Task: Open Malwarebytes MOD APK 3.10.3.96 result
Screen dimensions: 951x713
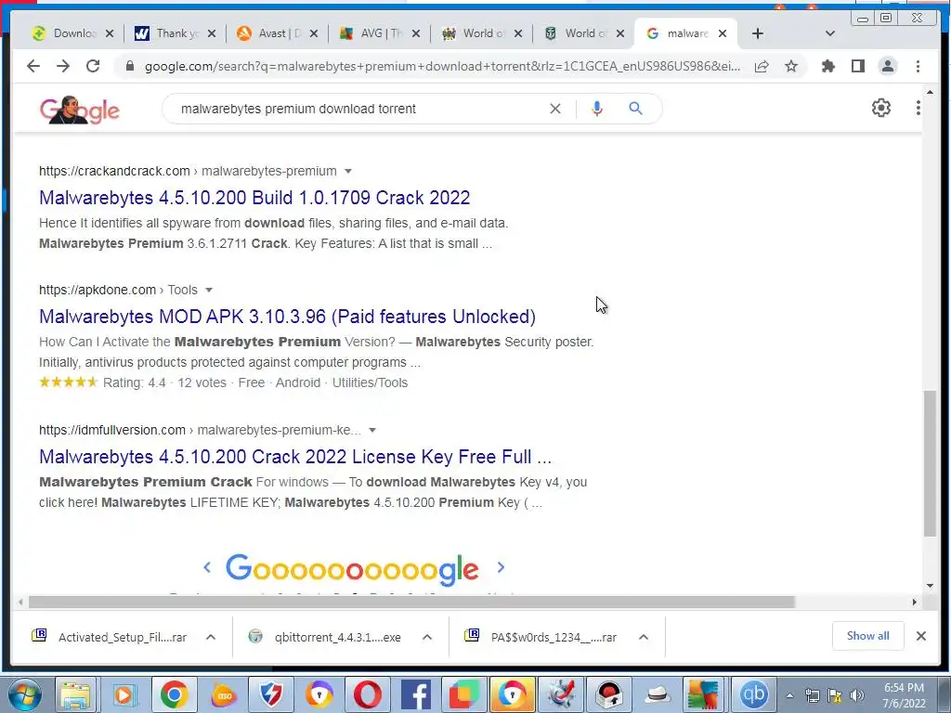Action: click(288, 317)
